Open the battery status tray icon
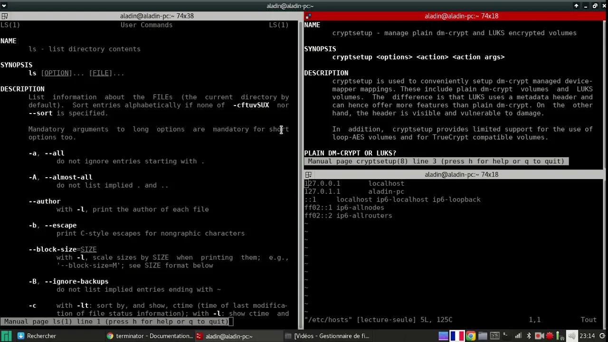The image size is (608, 342). [x=560, y=336]
